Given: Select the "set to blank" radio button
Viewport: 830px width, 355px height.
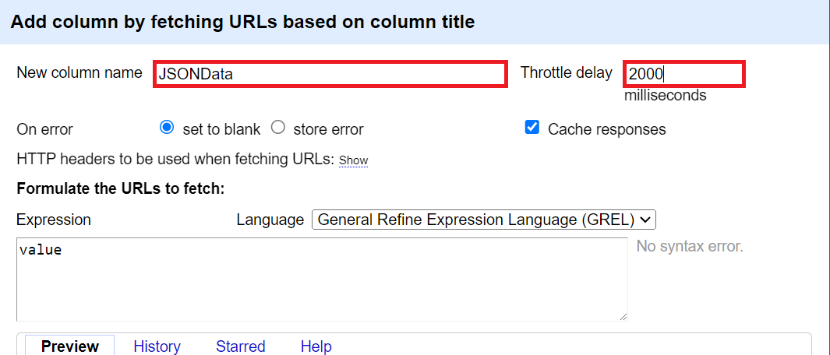Looking at the screenshot, I should [x=166, y=128].
